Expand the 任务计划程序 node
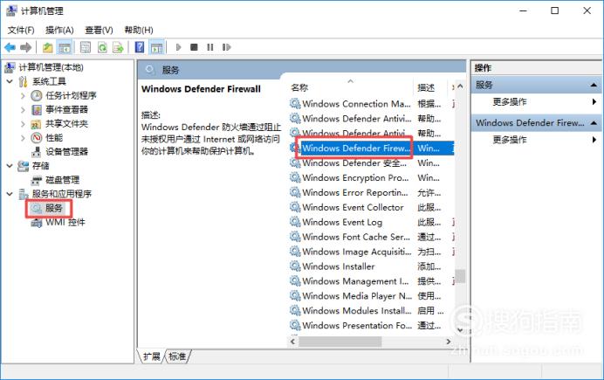Screen dimensions: 604x380 [23, 95]
